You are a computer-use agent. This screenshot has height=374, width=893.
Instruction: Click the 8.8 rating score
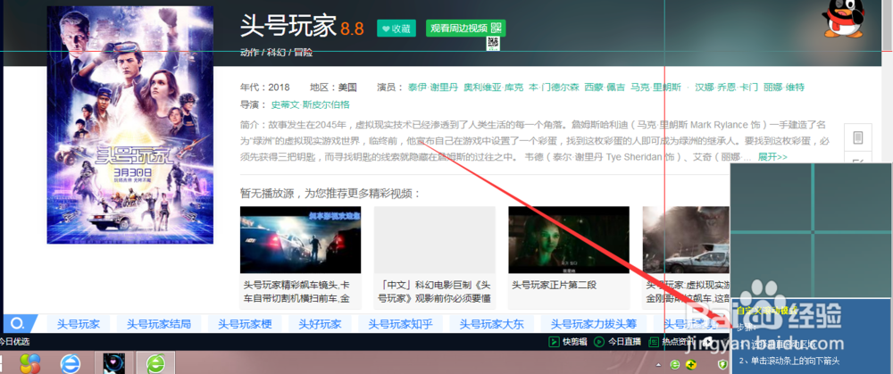point(353,29)
